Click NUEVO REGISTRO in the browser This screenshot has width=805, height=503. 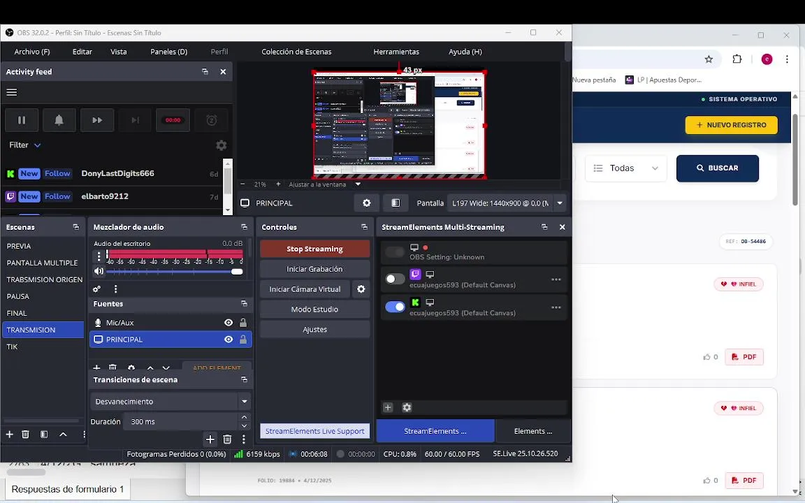click(731, 125)
